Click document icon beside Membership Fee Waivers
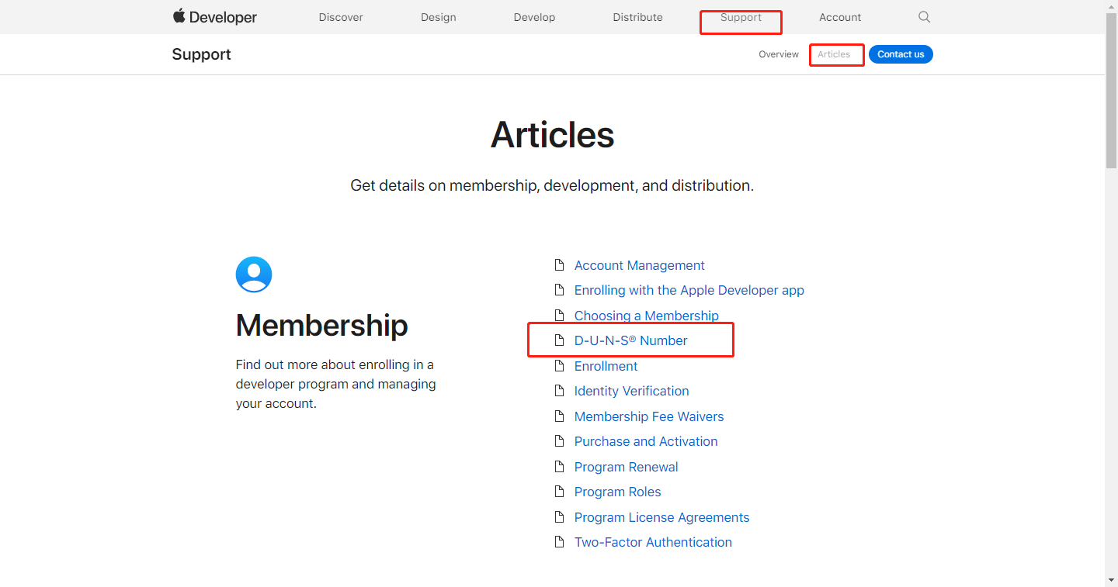1118x587 pixels. (559, 416)
